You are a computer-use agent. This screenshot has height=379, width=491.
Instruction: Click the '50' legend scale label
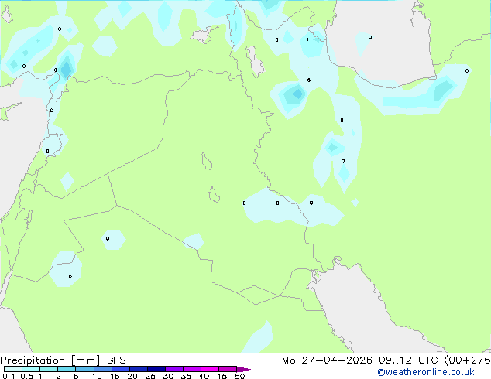tap(240, 376)
